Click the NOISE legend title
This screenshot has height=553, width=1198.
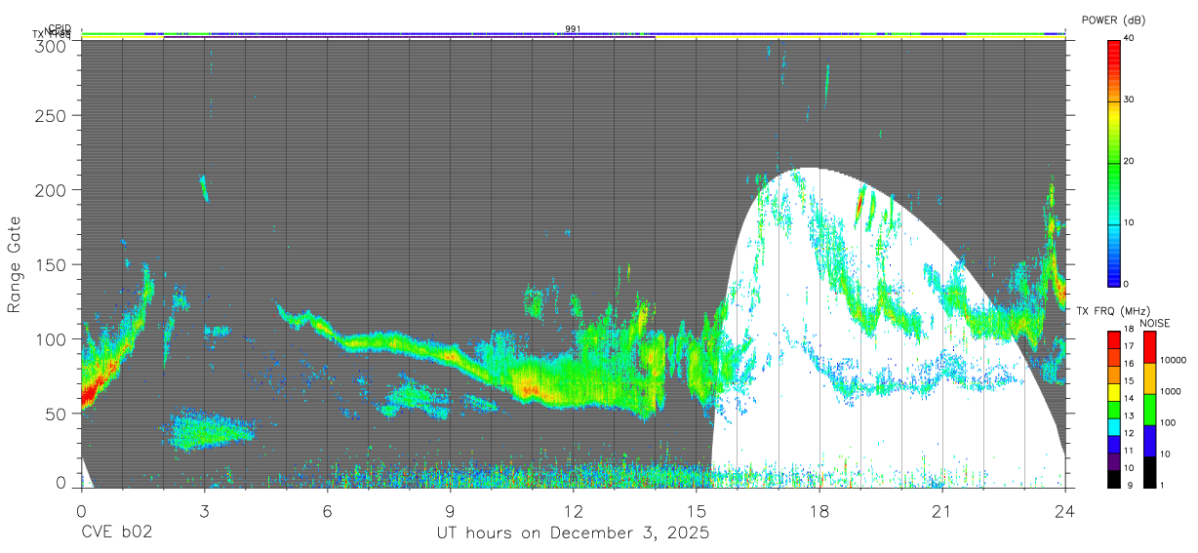(1154, 323)
